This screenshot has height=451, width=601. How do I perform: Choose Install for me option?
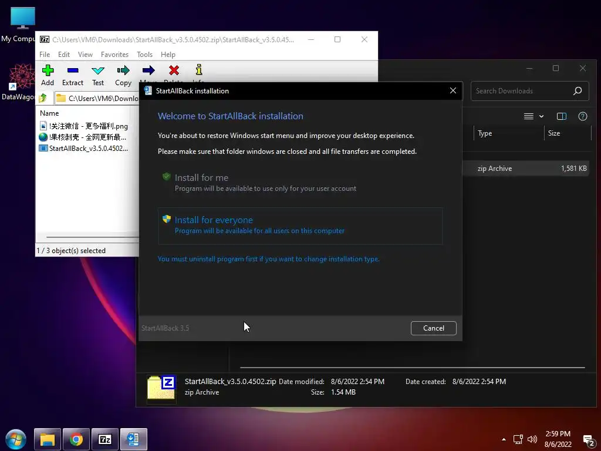(x=300, y=182)
